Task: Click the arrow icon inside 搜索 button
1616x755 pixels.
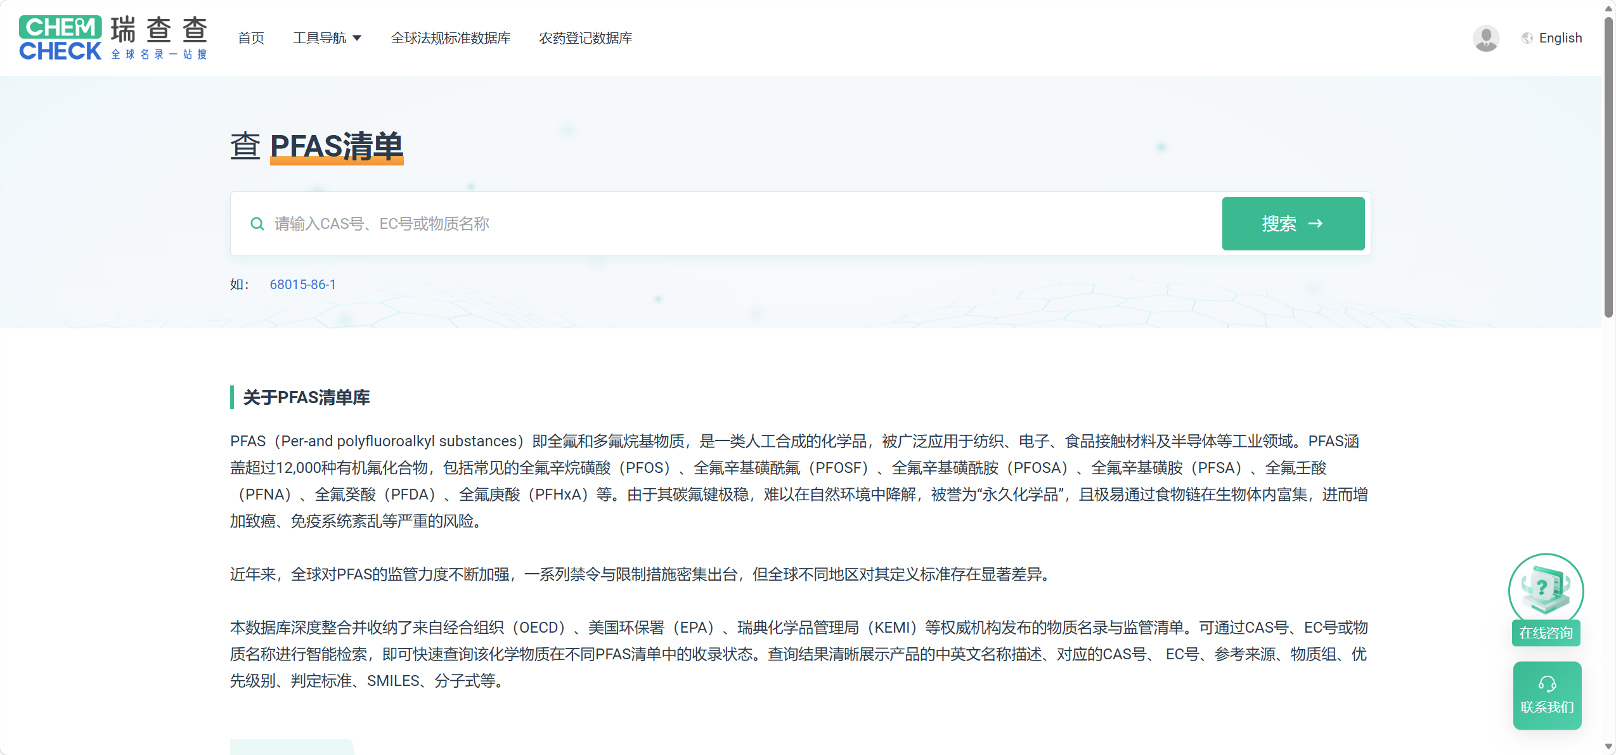Action: [x=1316, y=223]
